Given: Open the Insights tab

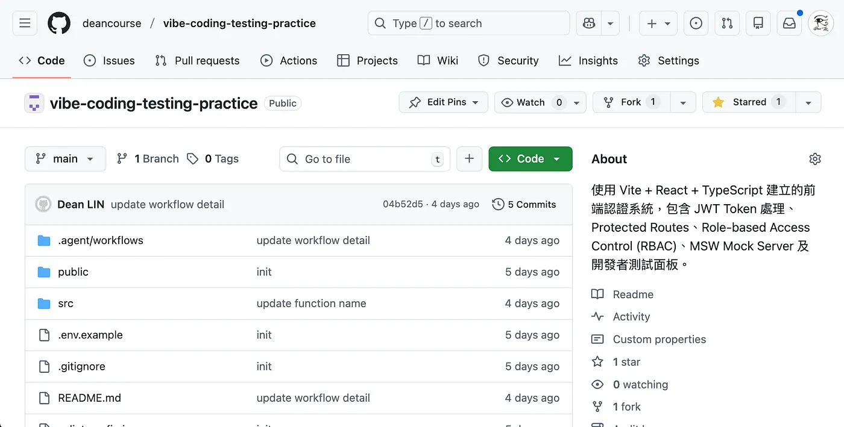Looking at the screenshot, I should (588, 60).
